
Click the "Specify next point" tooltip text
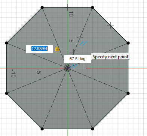tap(110, 57)
